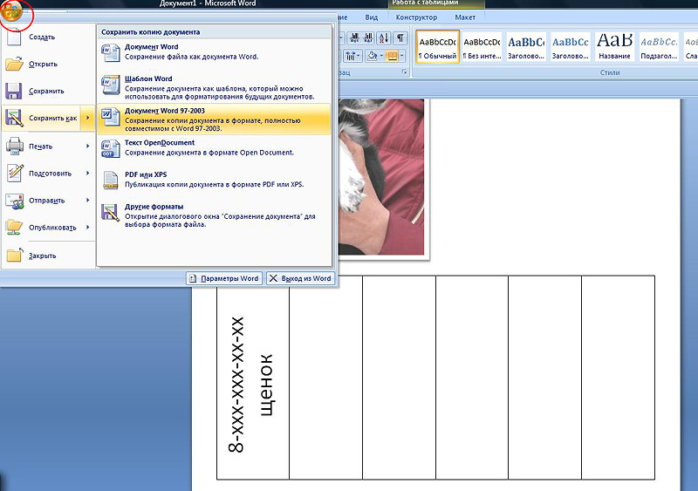Screen dimensions: 698x491
Task: Click the last table cell on the right
Action: click(618, 378)
